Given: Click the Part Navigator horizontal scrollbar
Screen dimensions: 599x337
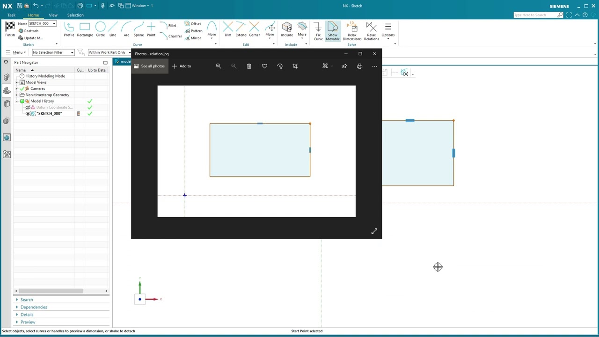Looking at the screenshot, I should tap(51, 291).
